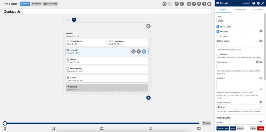266x132 pixels.
Task: Open the section settings gear icon
Action: 148,26
